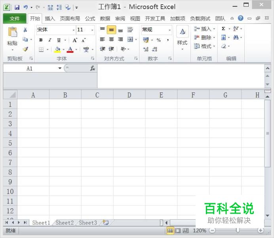This screenshot has width=274, height=238.
Task: Open the font size dropdown
Action: (92, 30)
